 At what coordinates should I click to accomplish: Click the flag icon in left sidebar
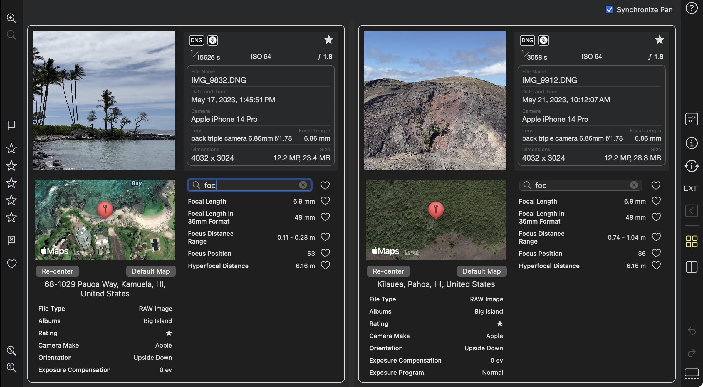coord(11,125)
